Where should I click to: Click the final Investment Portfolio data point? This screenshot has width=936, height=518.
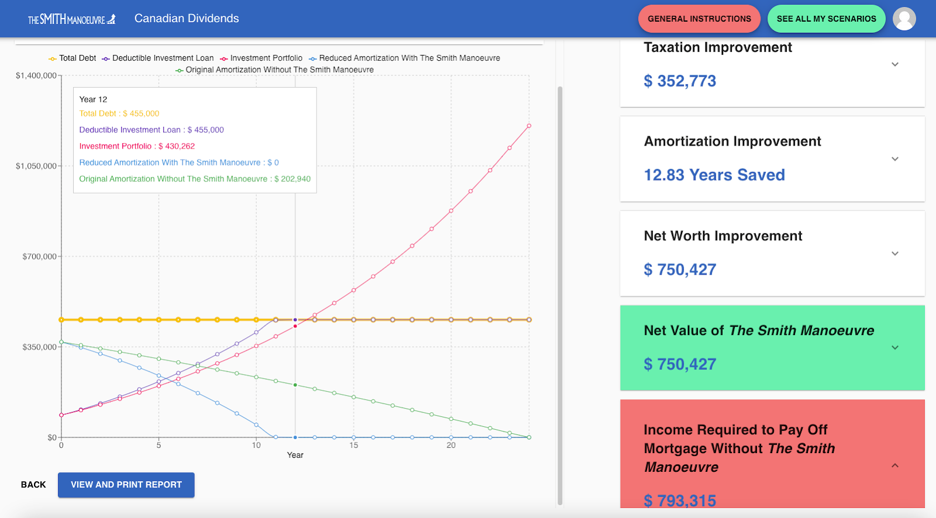coord(529,126)
